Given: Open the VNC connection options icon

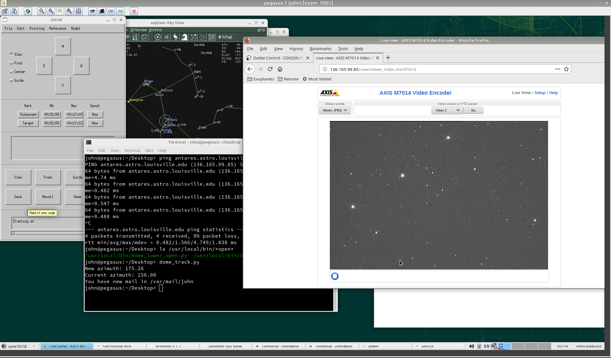Looking at the screenshot, I should (5, 11).
